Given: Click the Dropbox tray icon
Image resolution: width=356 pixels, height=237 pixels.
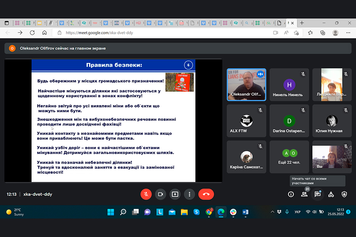Looking at the screenshot, I should [279, 212].
